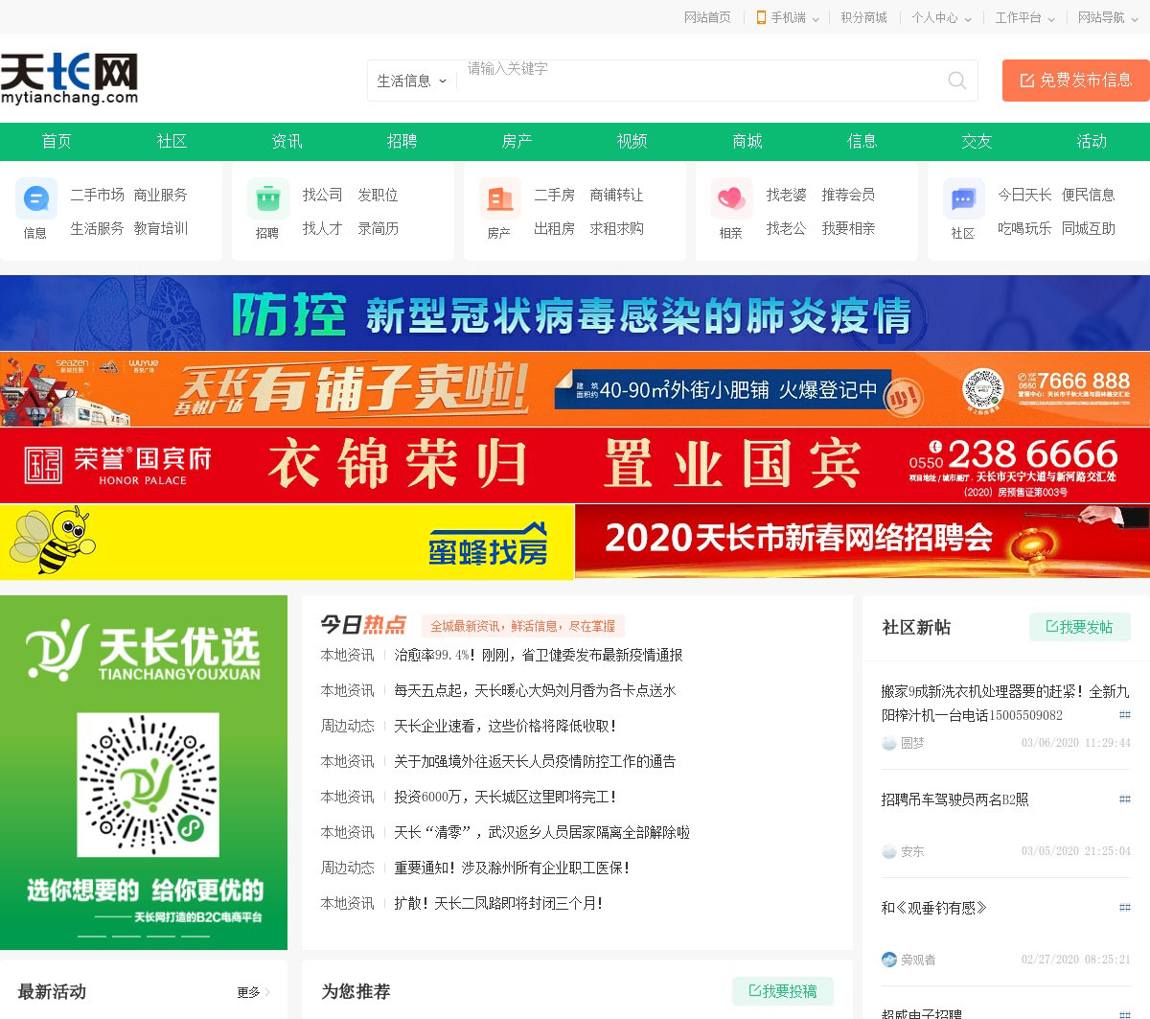The width and height of the screenshot is (1150, 1019).
Task: Open the 荣誉国宾府 red banner
Action: (575, 465)
